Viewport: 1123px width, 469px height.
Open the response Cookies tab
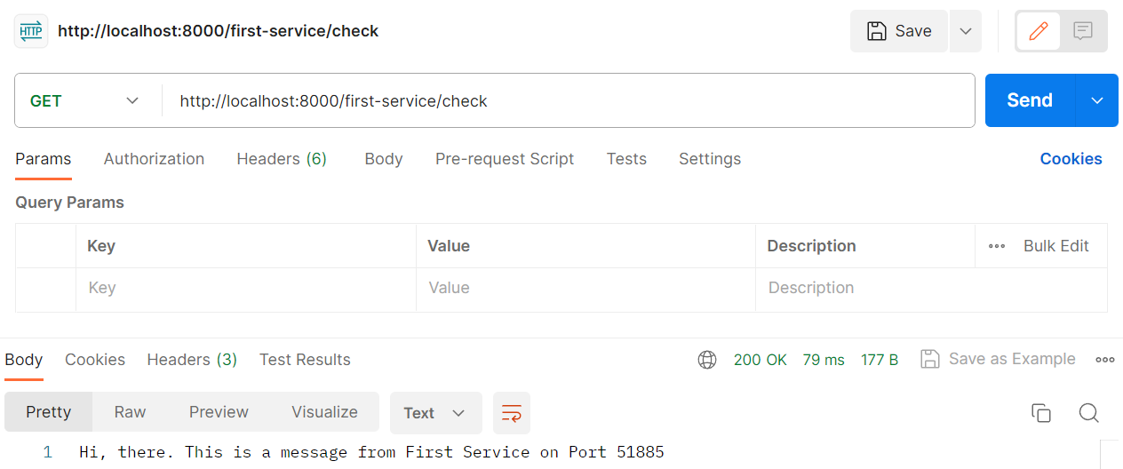click(95, 360)
